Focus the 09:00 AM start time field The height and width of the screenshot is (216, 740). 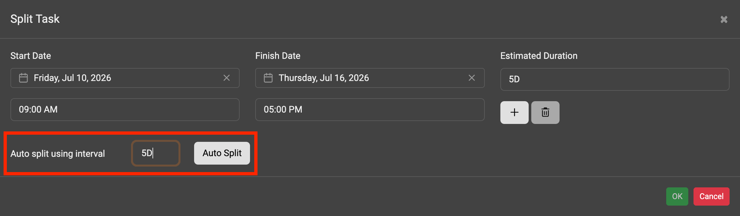(125, 110)
